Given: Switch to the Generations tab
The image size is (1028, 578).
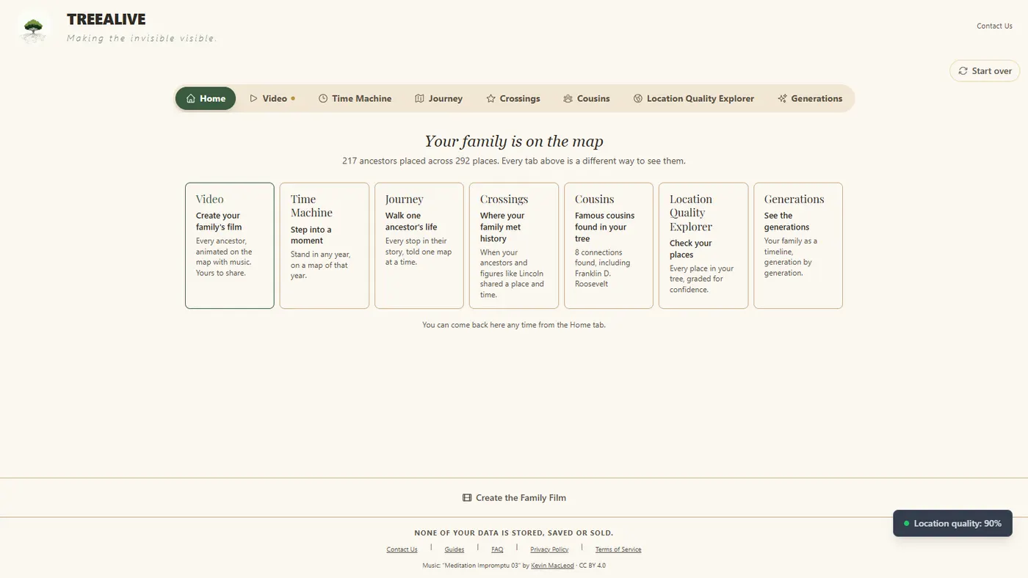Looking at the screenshot, I should [x=810, y=98].
